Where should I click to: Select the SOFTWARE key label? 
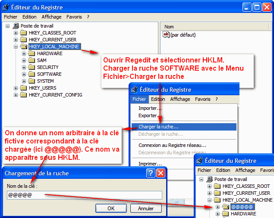tap(49, 74)
